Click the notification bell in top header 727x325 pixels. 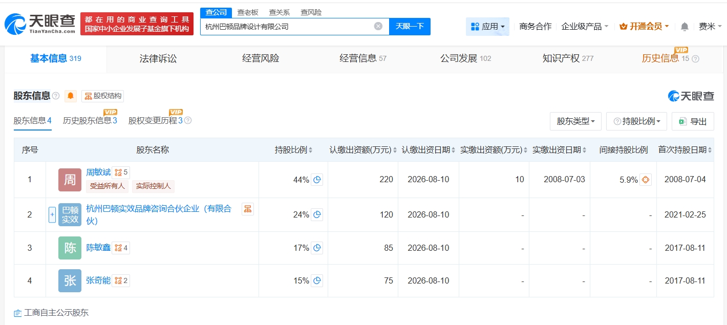point(685,27)
